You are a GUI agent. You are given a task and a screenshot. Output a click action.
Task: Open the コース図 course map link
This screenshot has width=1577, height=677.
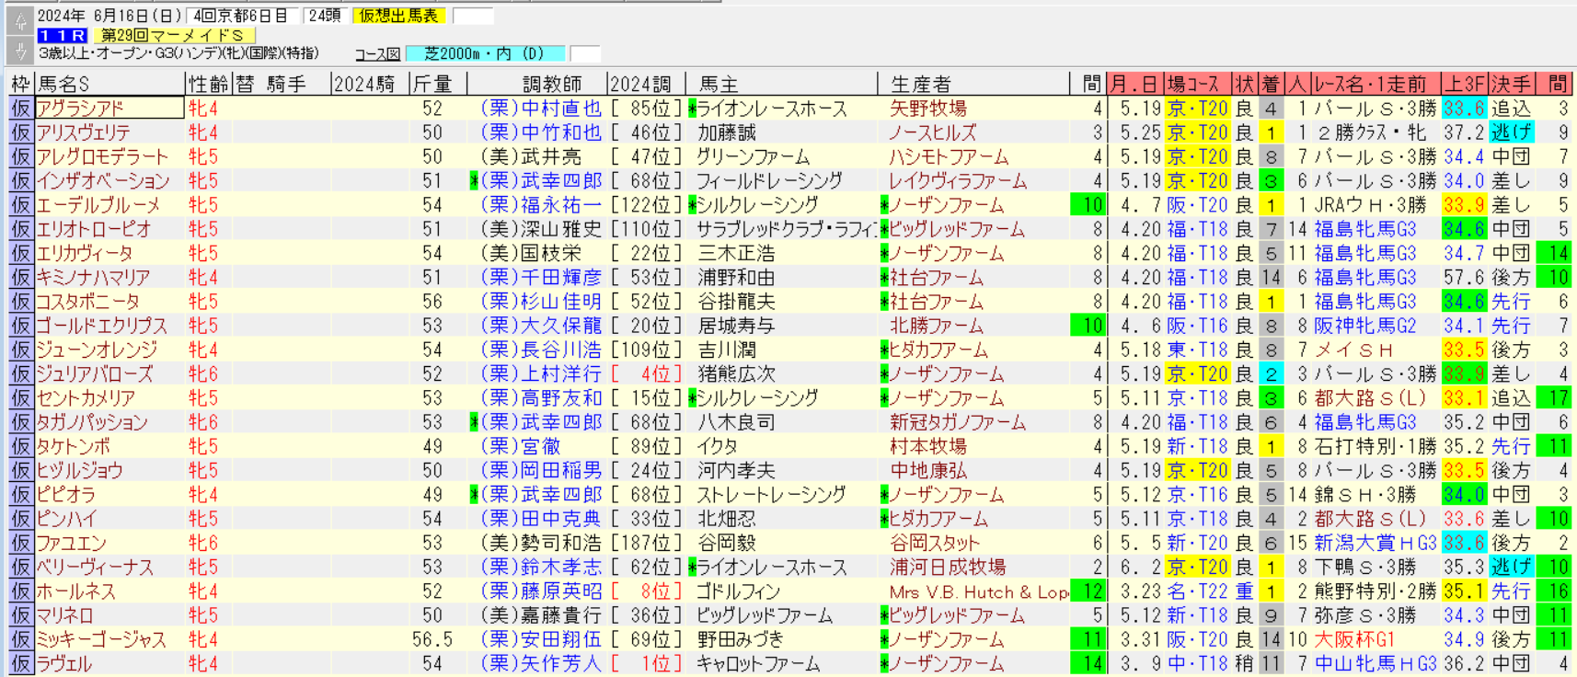click(377, 53)
